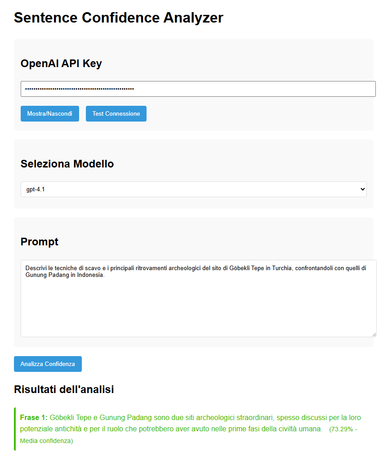Click the Seleziona Modello heading
This screenshot has height=452, width=383.
[x=67, y=164]
